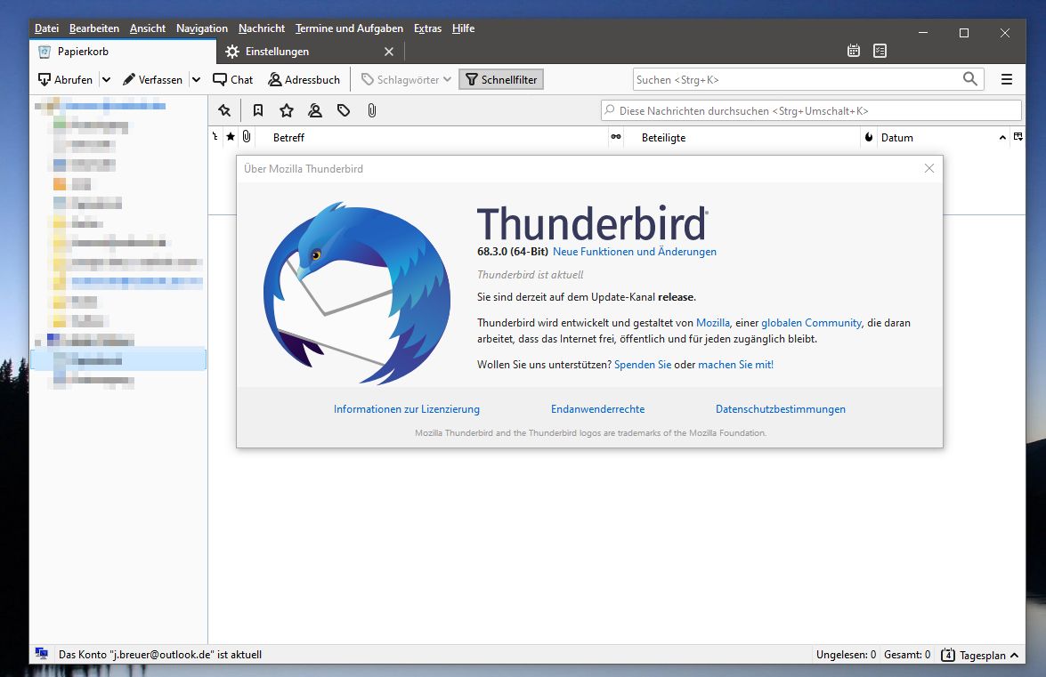Open the column picker icon

(1018, 137)
